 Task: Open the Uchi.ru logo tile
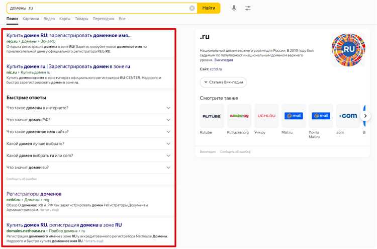click(x=266, y=116)
